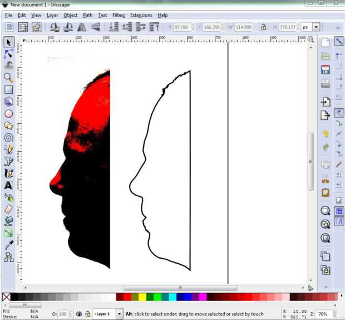Screen dimensions: 345x320
Task: Click Import file icon
Action: point(326,101)
